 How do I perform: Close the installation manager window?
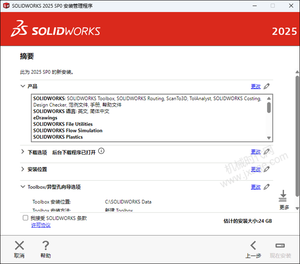point(291,6)
